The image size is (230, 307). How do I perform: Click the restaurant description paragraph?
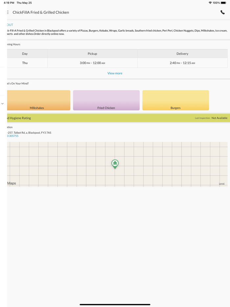[117, 32]
